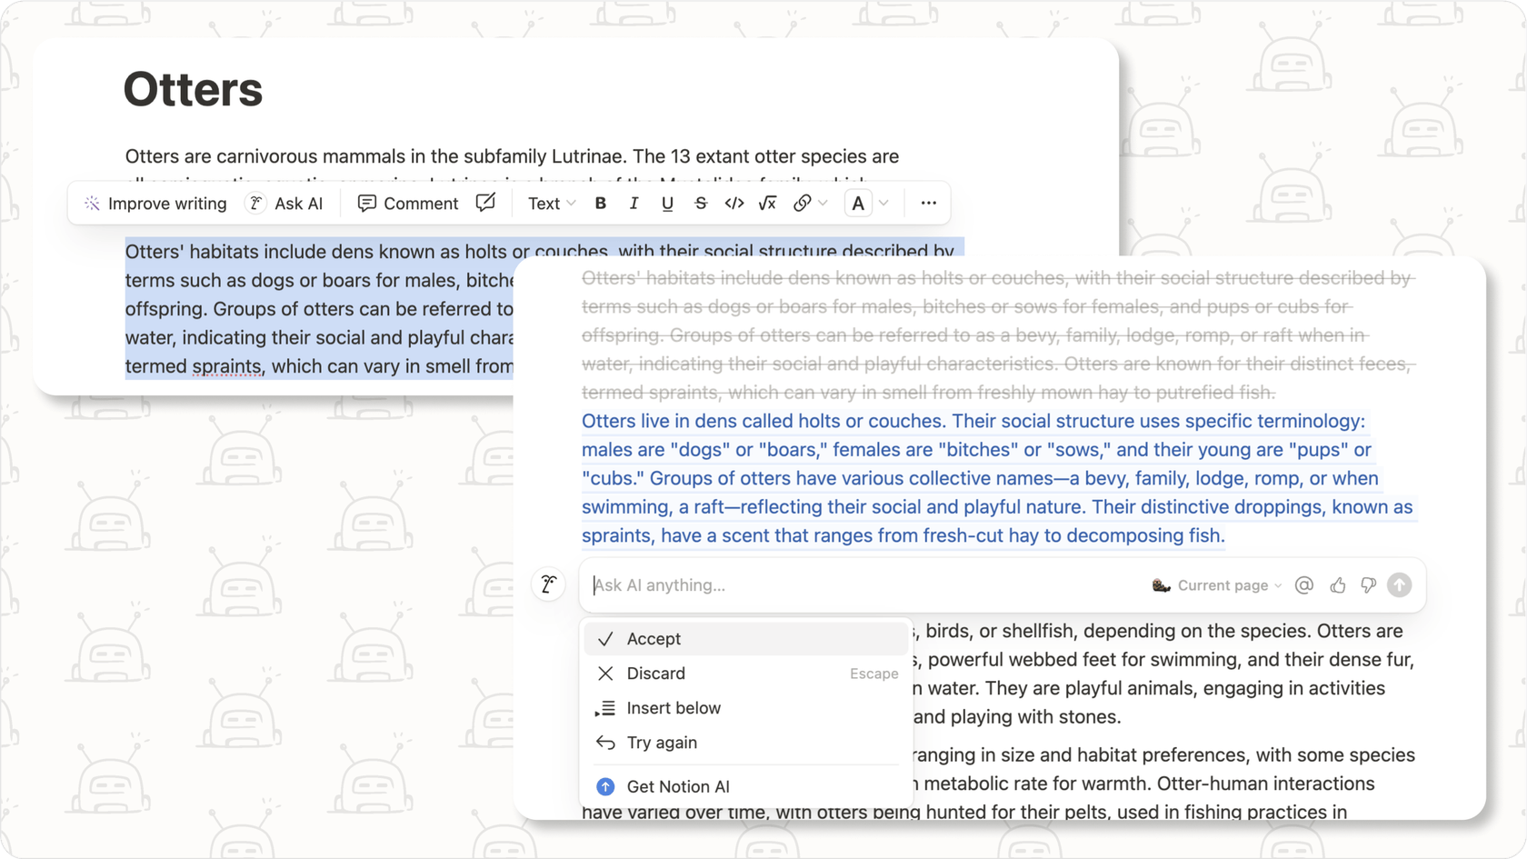Screen dimensions: 1527x859
Task: Click the Comment icon in the toolbar
Action: (x=368, y=203)
